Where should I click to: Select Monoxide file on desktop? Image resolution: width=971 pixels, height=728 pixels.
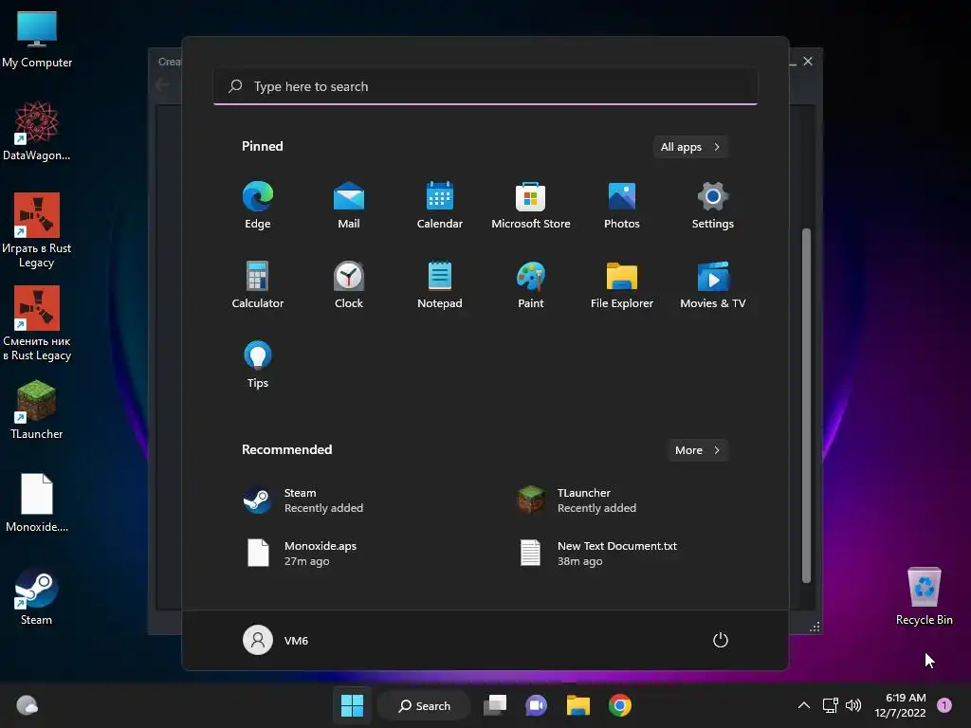[37, 502]
